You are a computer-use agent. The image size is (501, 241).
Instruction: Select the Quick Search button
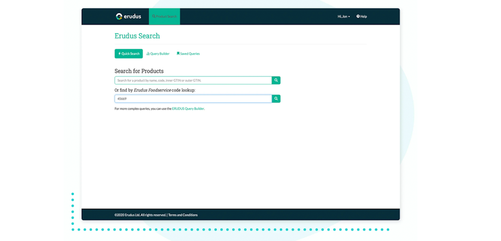pyautogui.click(x=129, y=53)
